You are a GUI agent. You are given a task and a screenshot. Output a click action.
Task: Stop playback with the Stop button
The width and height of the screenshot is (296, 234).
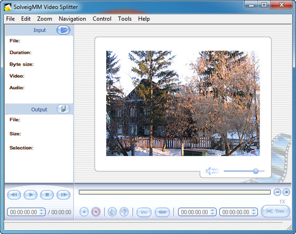[x=47, y=194]
